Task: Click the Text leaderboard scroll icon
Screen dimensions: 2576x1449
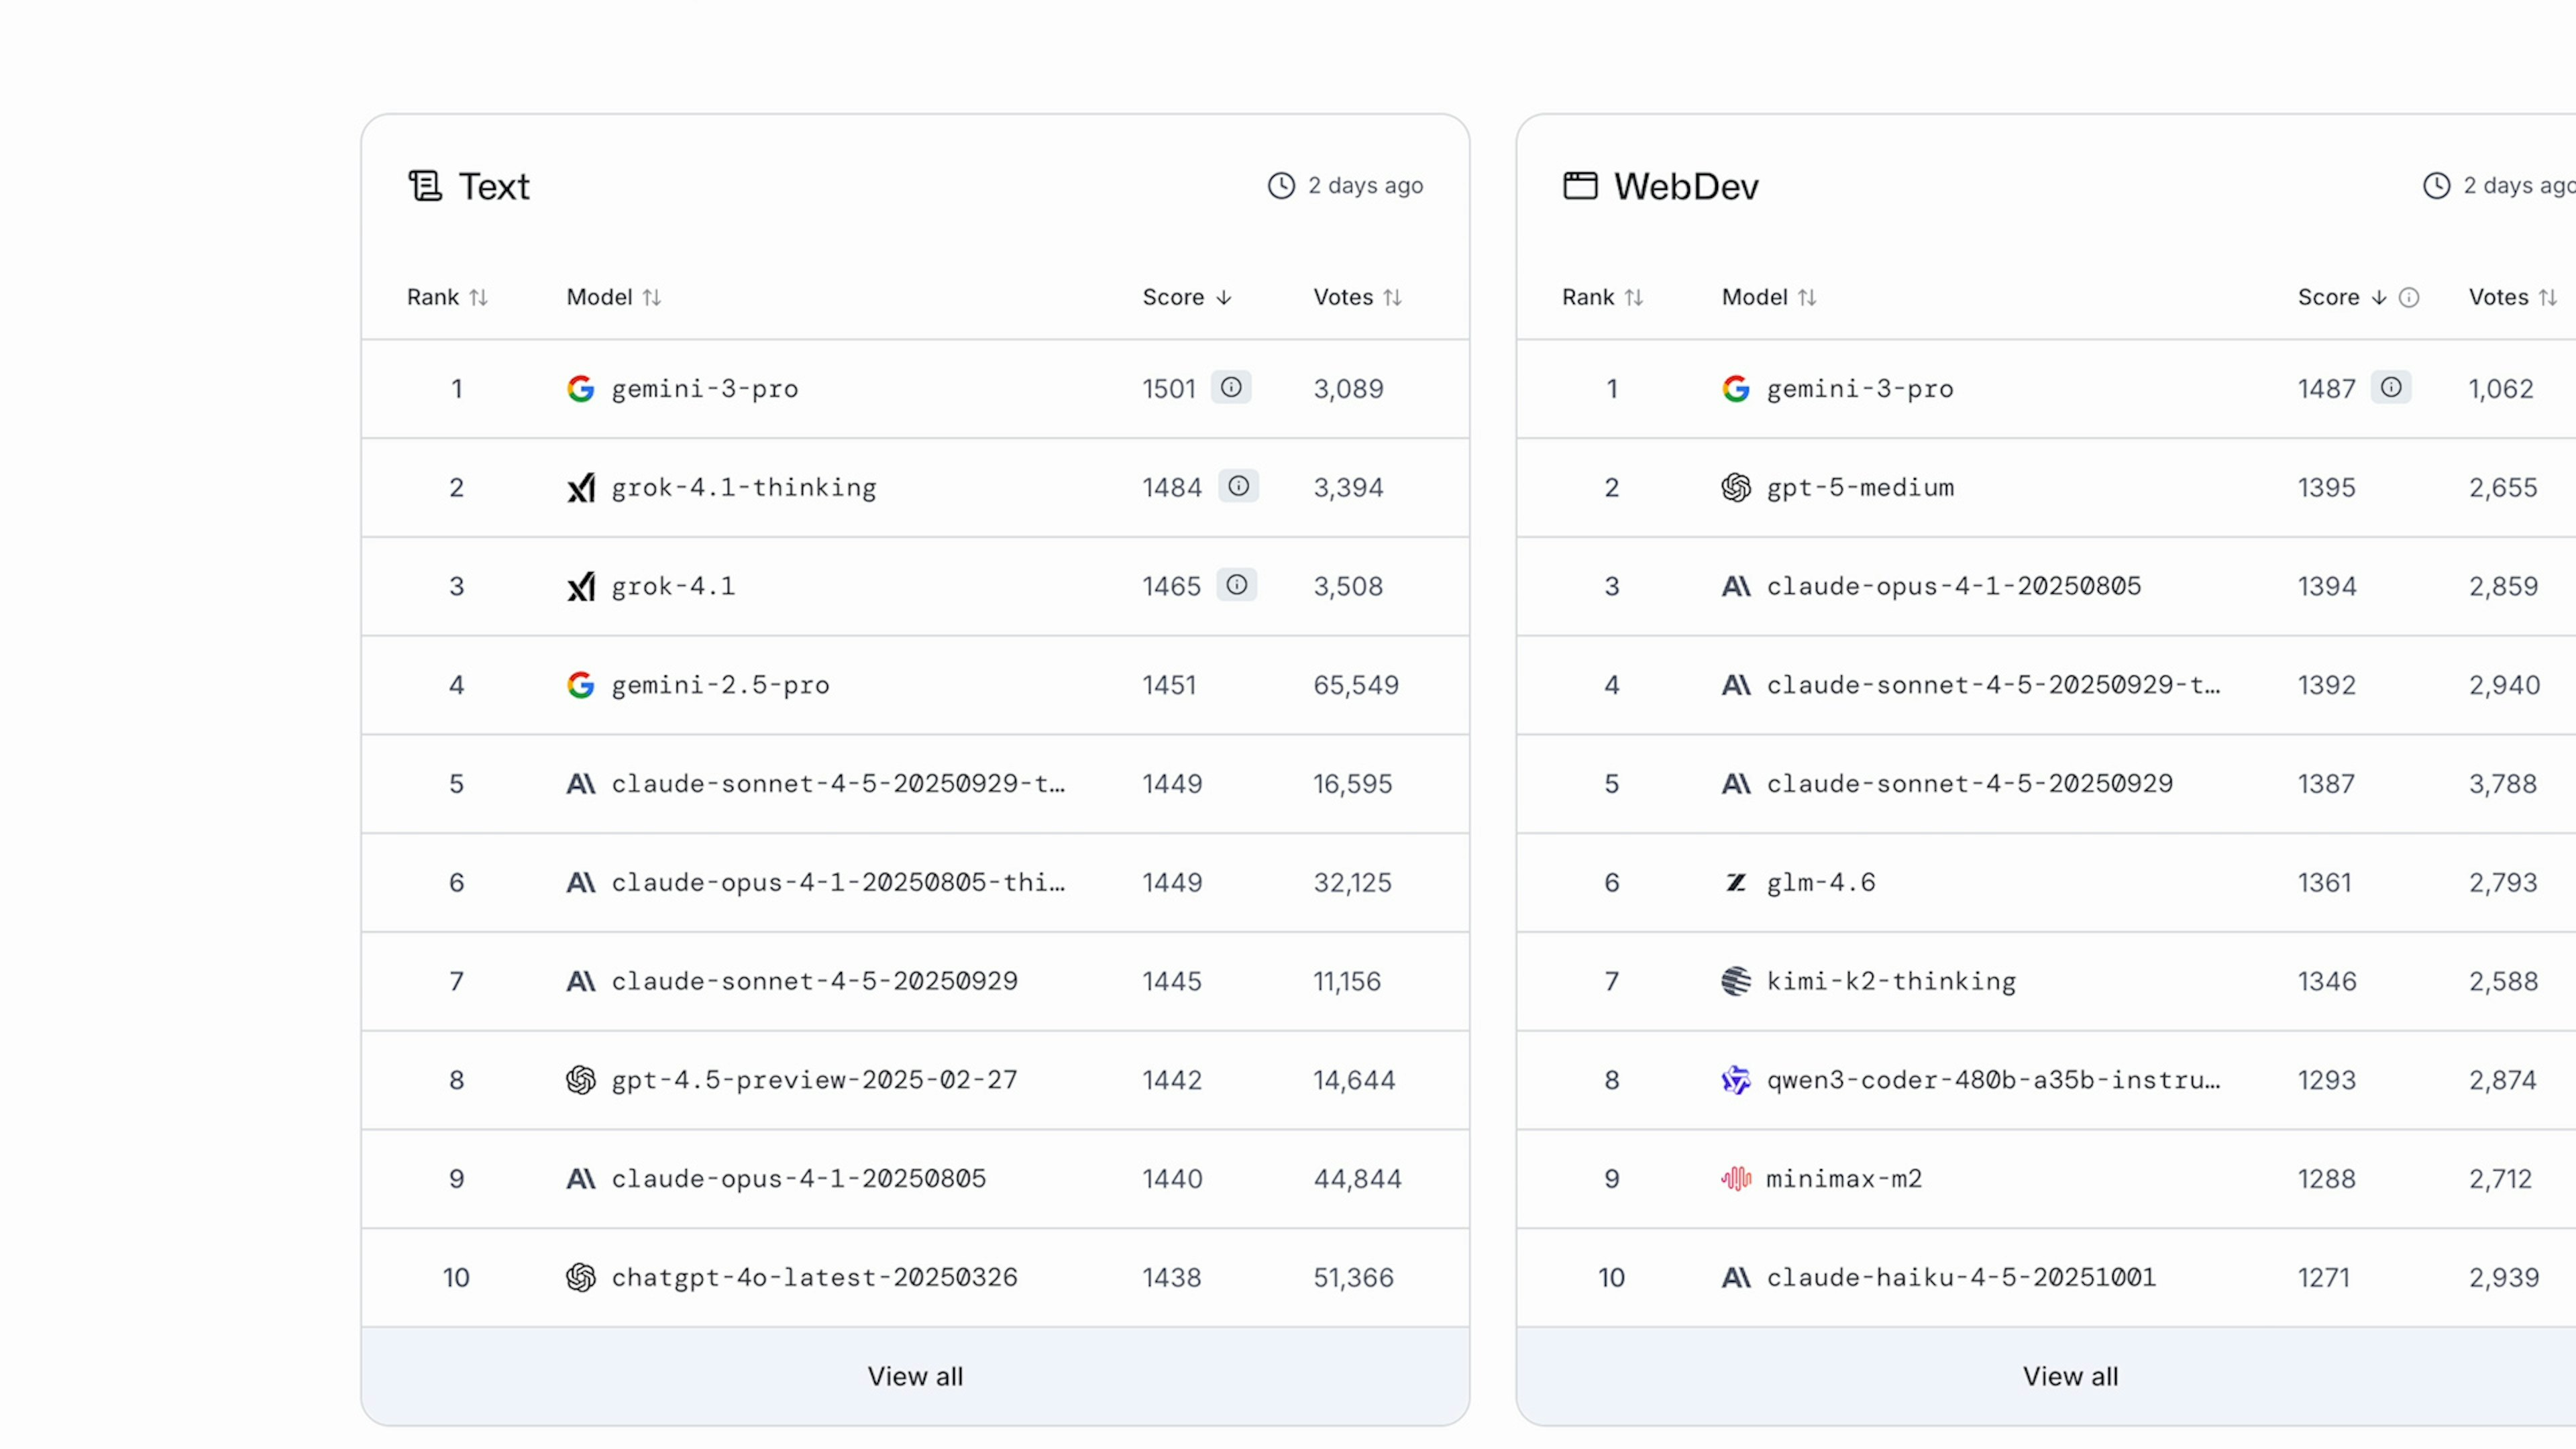Action: (425, 186)
